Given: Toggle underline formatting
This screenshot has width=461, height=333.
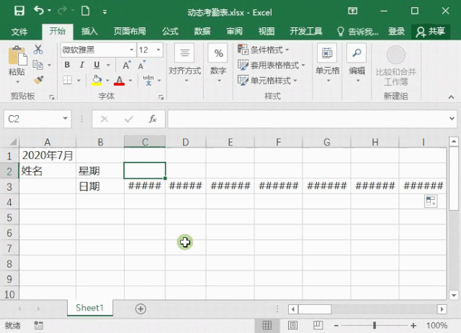Looking at the screenshot, I should 97,65.
